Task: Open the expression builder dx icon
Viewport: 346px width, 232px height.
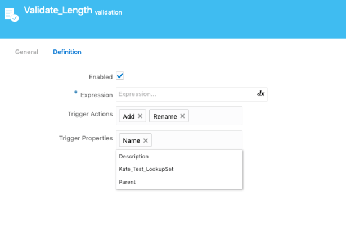Action: coord(260,94)
